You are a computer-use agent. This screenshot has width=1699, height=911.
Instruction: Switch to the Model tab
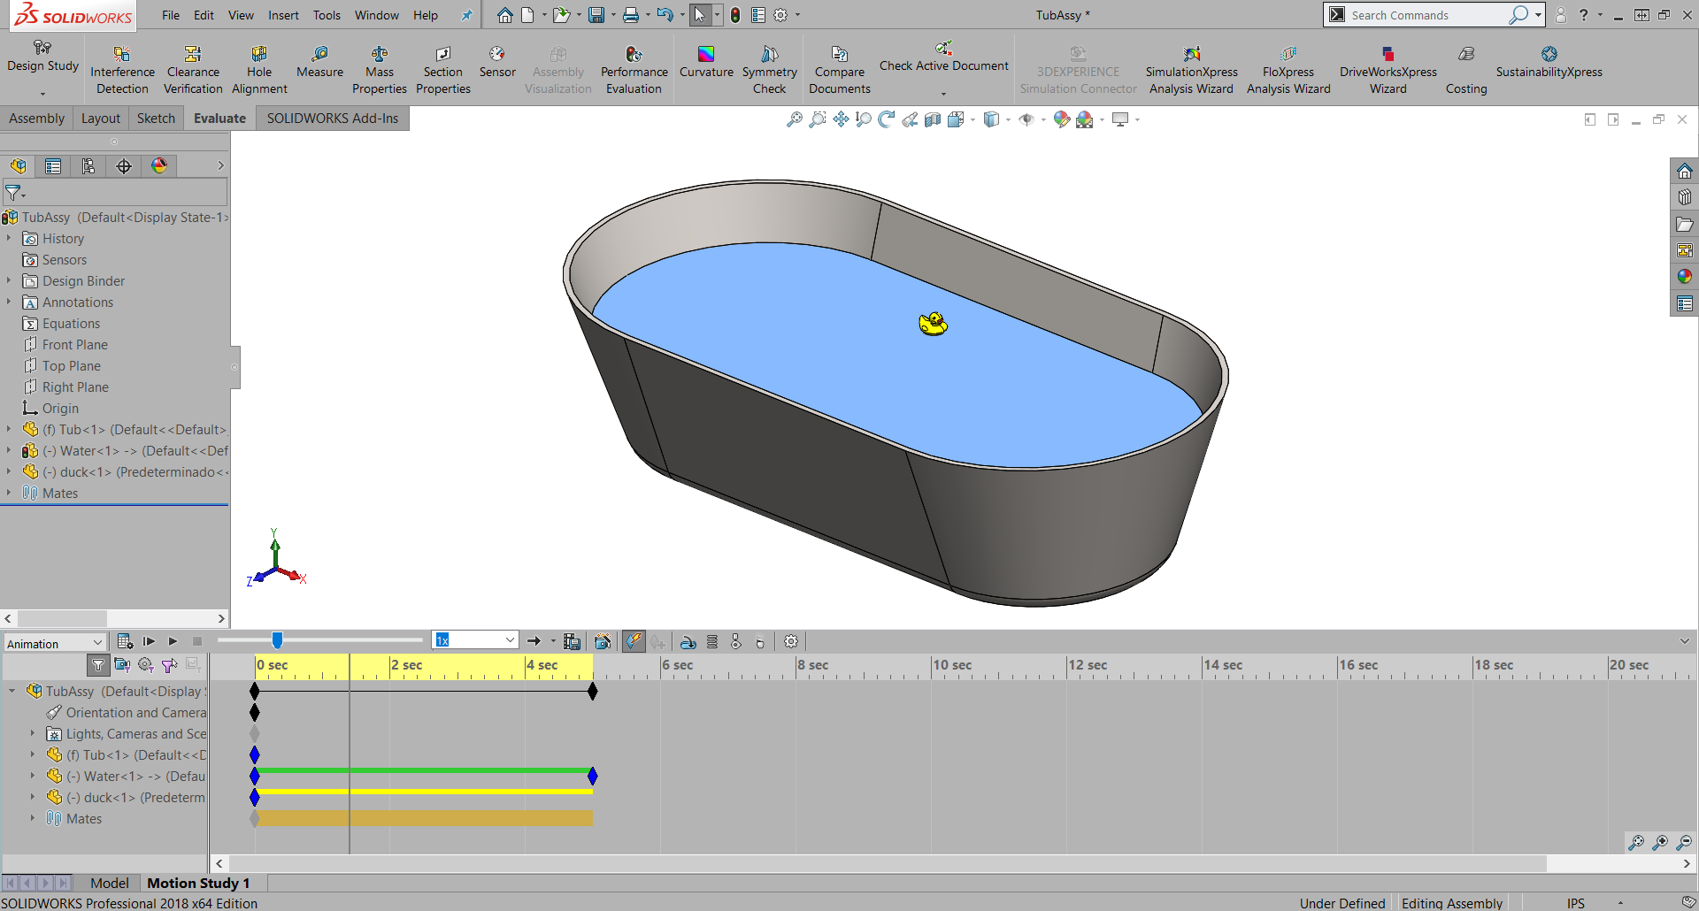point(109,883)
